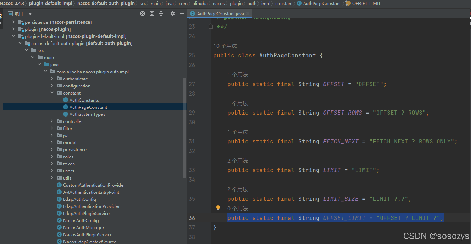471x244 pixels.
Task: Select the roles package folder
Action: click(x=68, y=157)
